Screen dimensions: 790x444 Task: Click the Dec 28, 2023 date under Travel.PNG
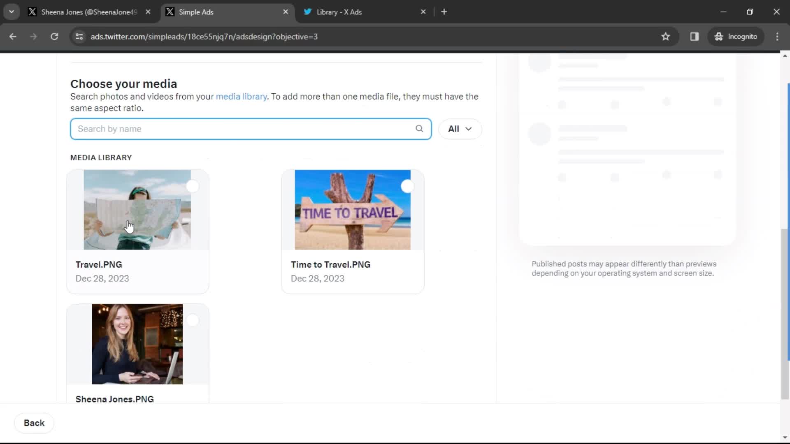click(102, 278)
